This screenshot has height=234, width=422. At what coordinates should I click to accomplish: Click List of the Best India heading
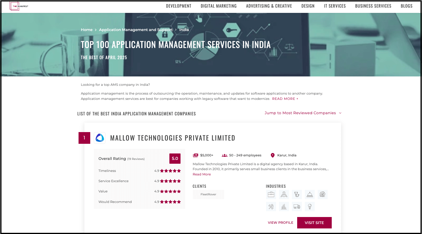(x=137, y=114)
